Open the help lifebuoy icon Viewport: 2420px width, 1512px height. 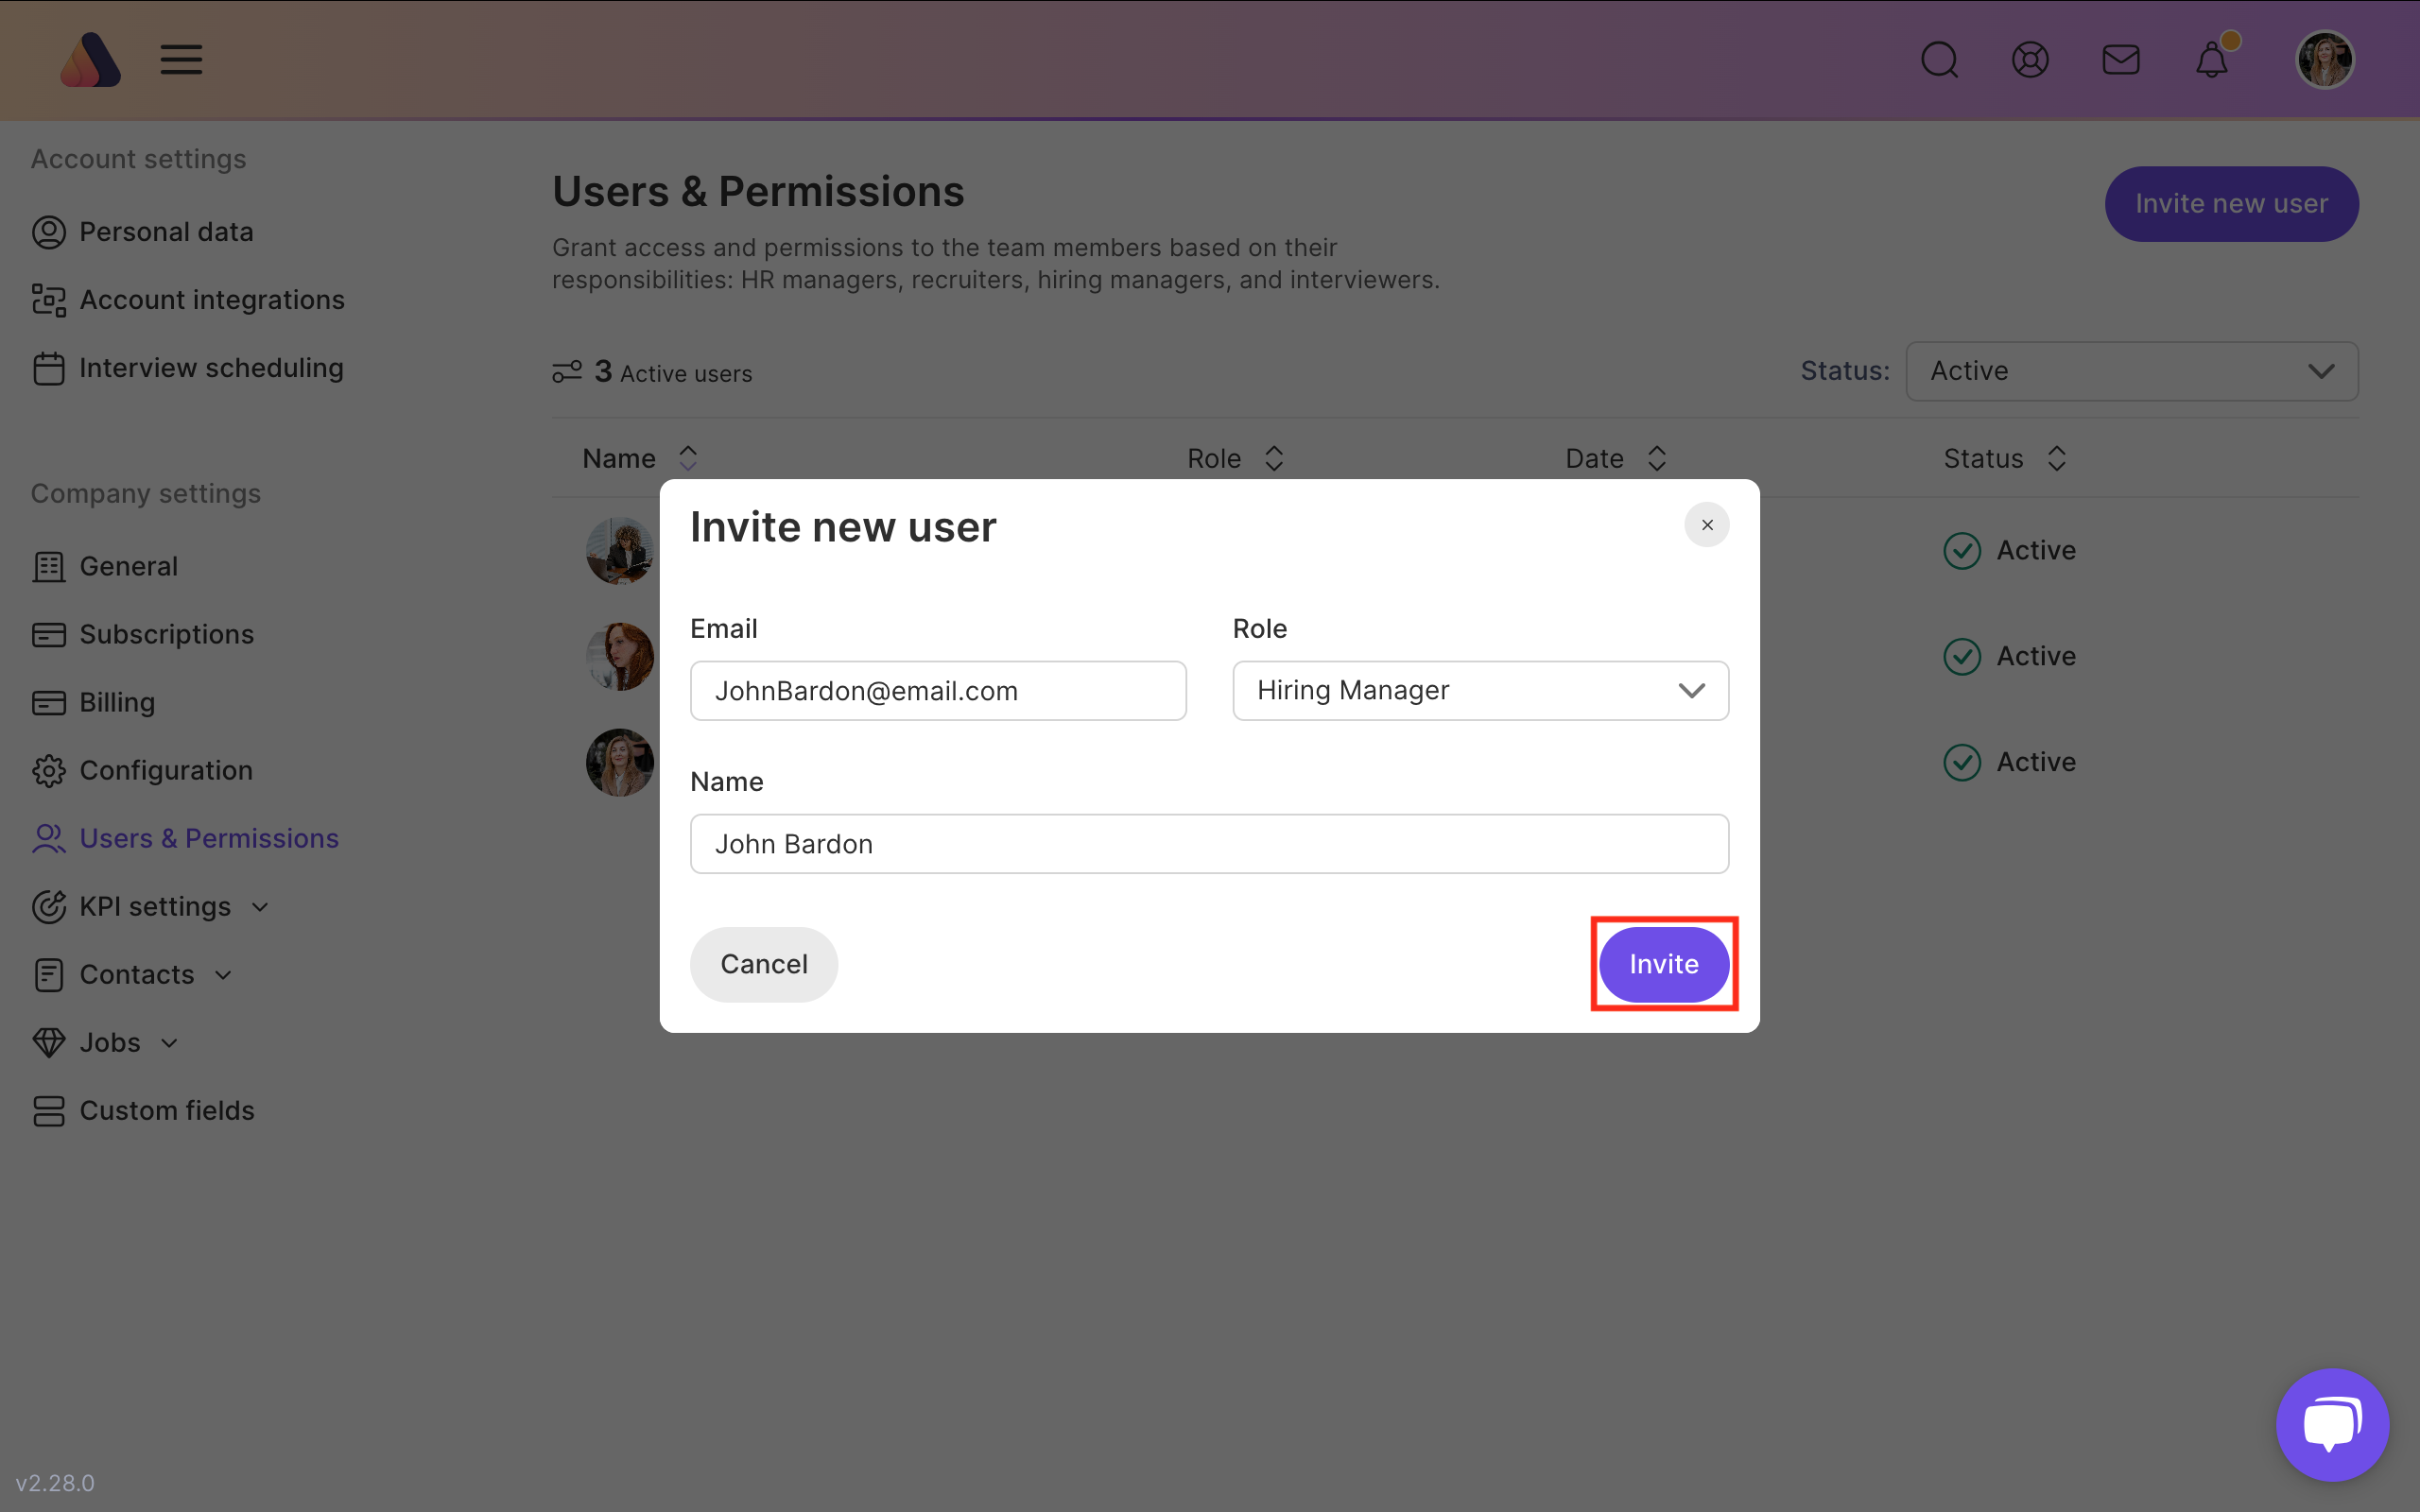click(2030, 60)
